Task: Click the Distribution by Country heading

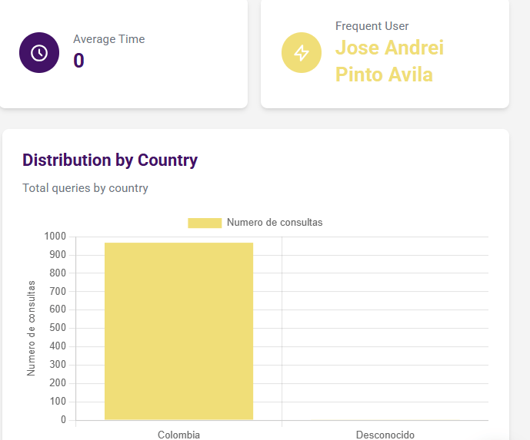Action: click(x=110, y=160)
